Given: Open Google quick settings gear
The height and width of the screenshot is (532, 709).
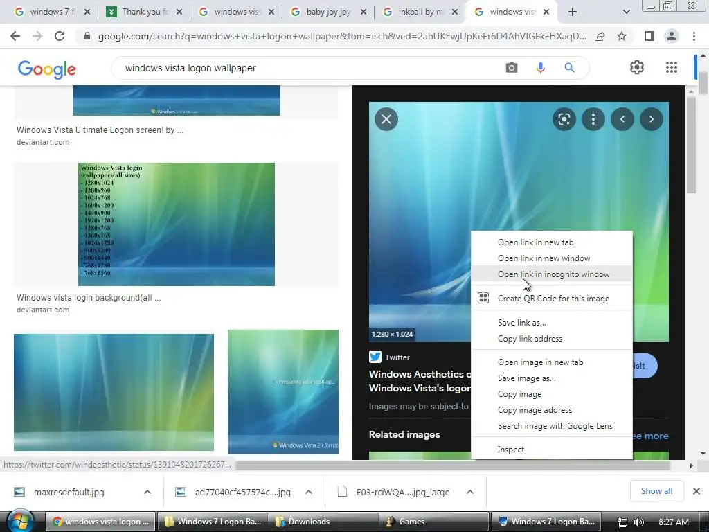Looking at the screenshot, I should 637,67.
